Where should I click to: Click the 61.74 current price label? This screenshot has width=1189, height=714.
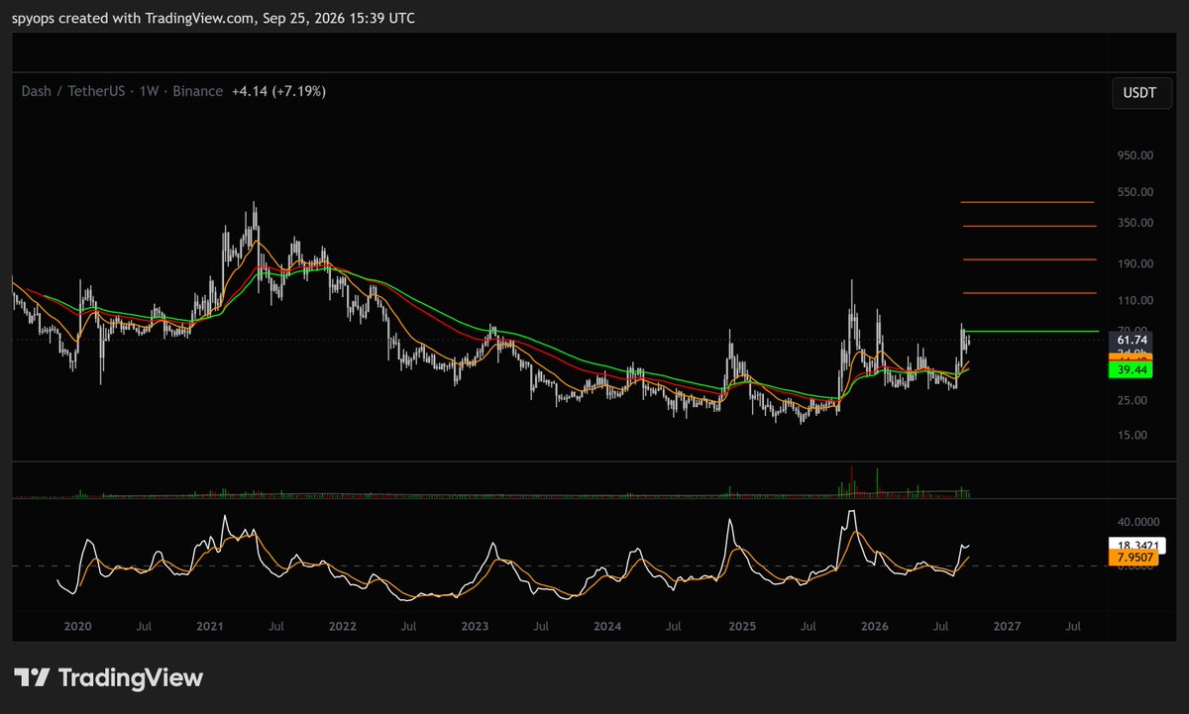click(x=1132, y=340)
